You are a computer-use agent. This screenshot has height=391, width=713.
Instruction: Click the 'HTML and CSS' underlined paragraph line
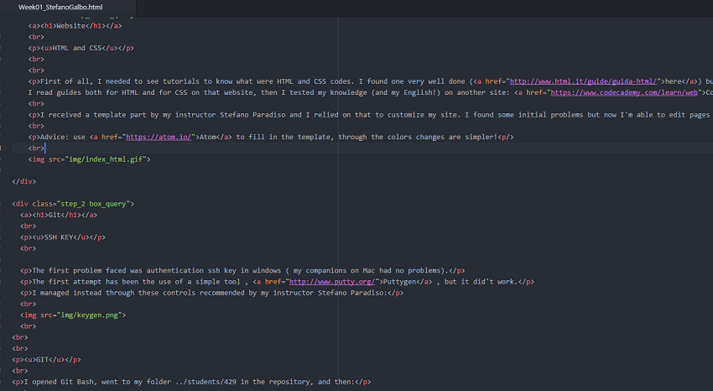pyautogui.click(x=81, y=48)
